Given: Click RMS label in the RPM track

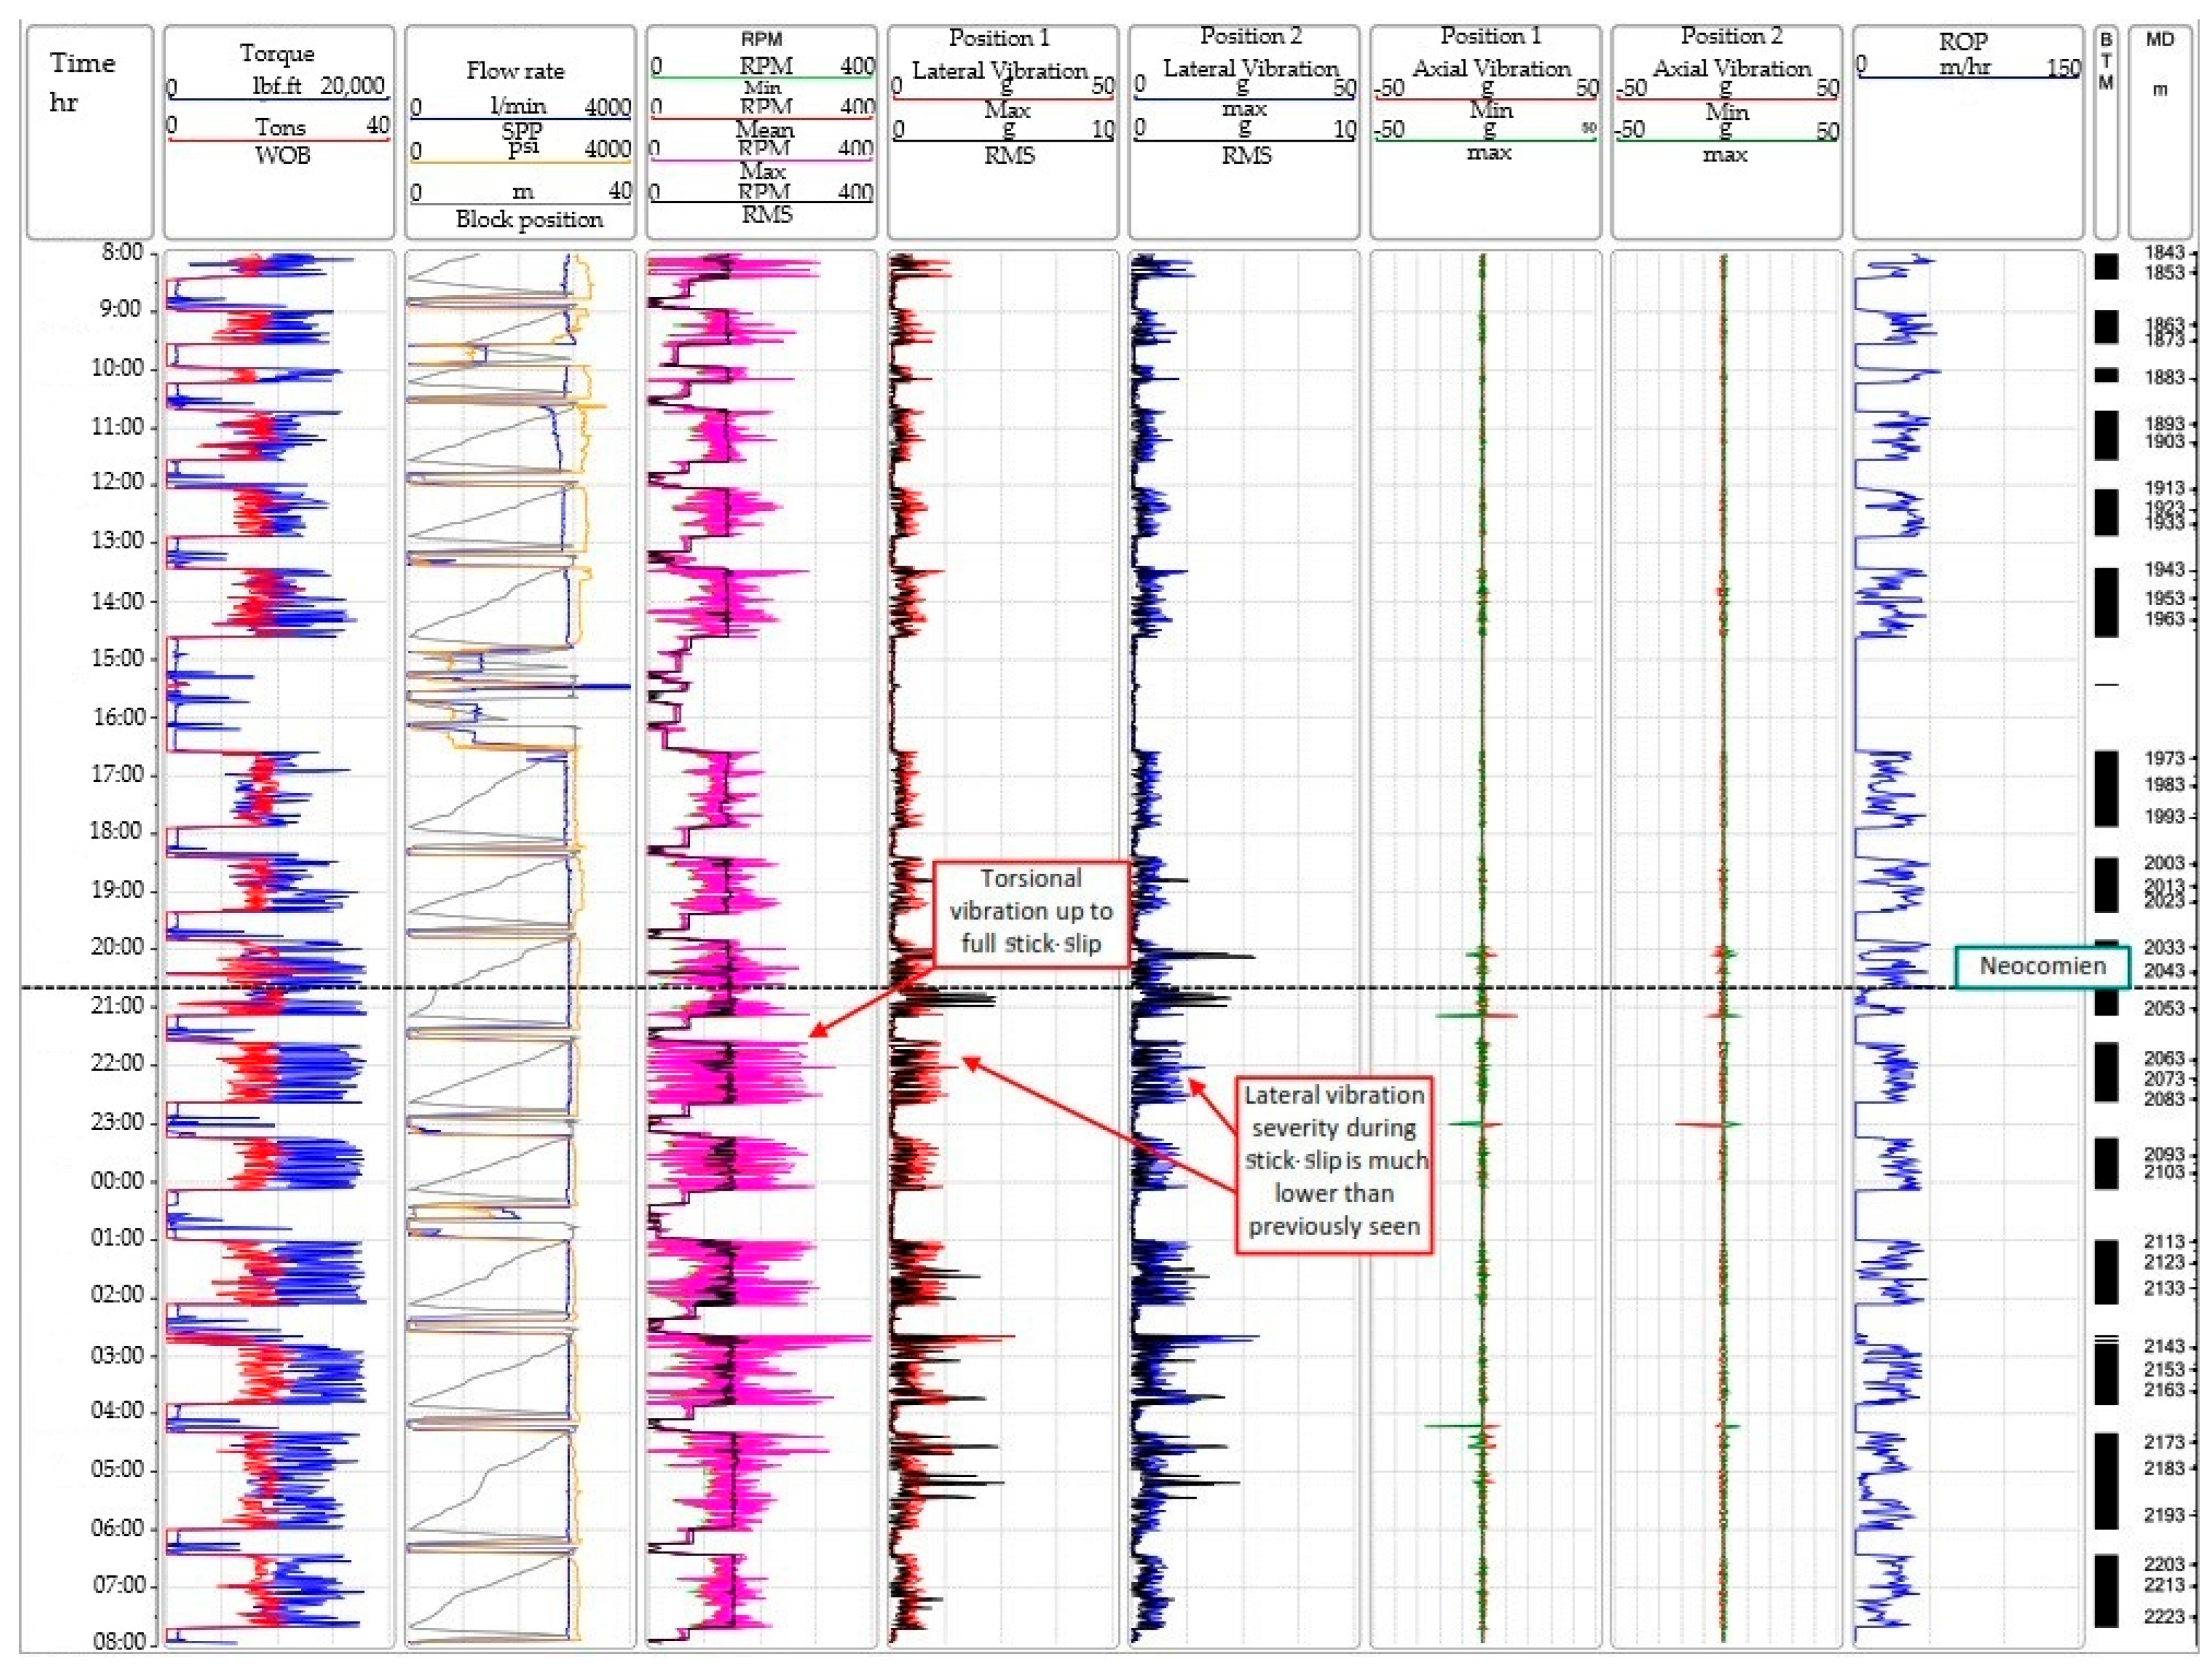Looking at the screenshot, I should tap(767, 215).
